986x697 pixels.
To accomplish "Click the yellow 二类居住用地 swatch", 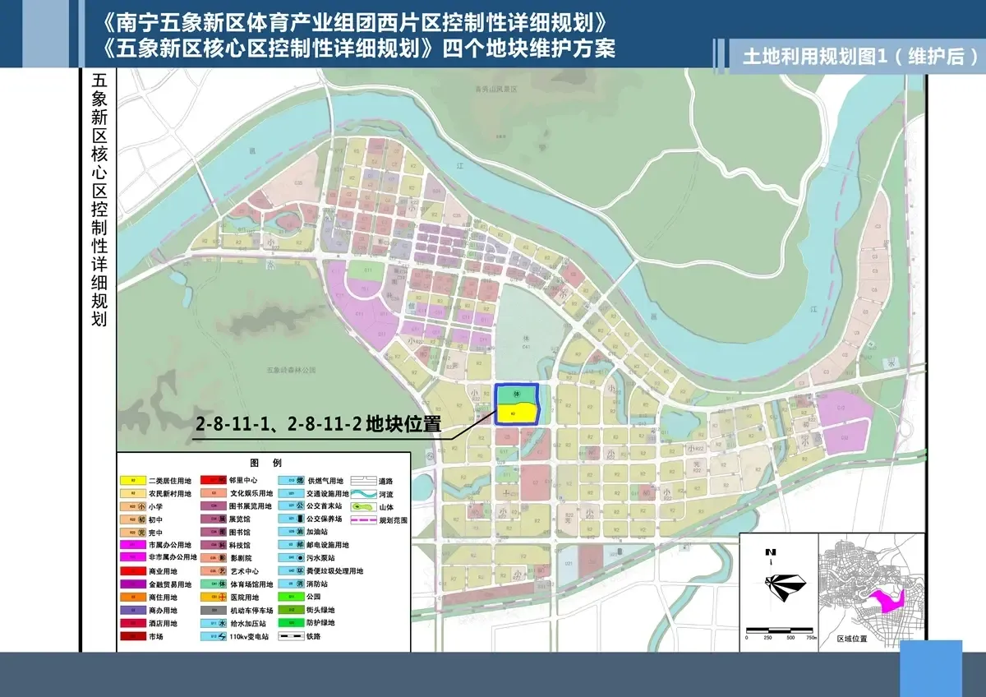I will point(133,480).
